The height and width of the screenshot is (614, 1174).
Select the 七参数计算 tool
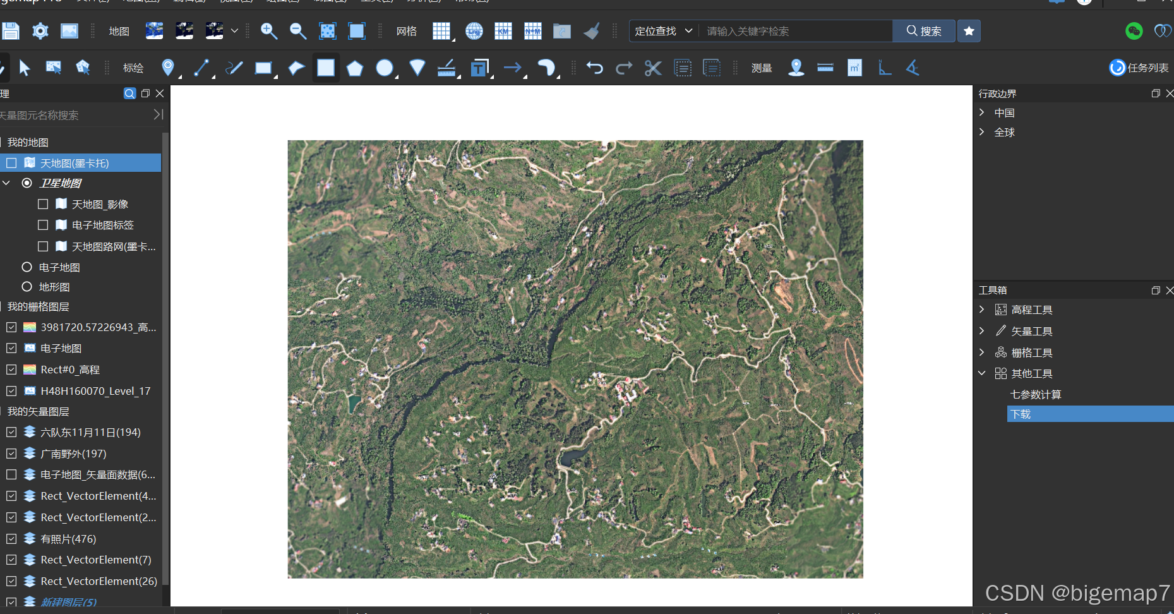click(x=1036, y=395)
